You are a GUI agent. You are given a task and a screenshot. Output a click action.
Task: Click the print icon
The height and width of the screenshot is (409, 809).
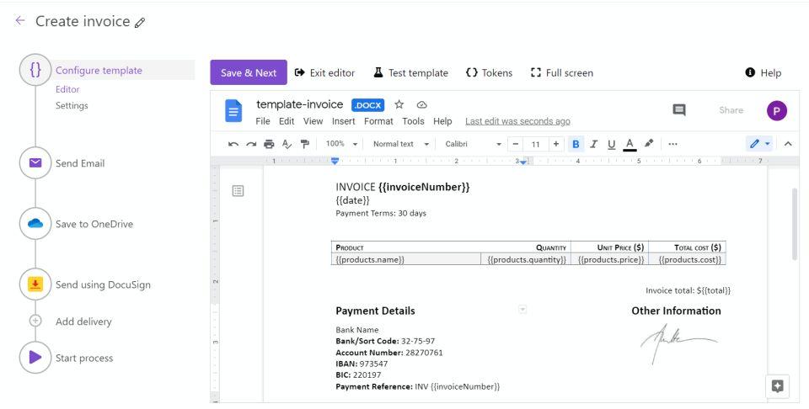coord(269,144)
